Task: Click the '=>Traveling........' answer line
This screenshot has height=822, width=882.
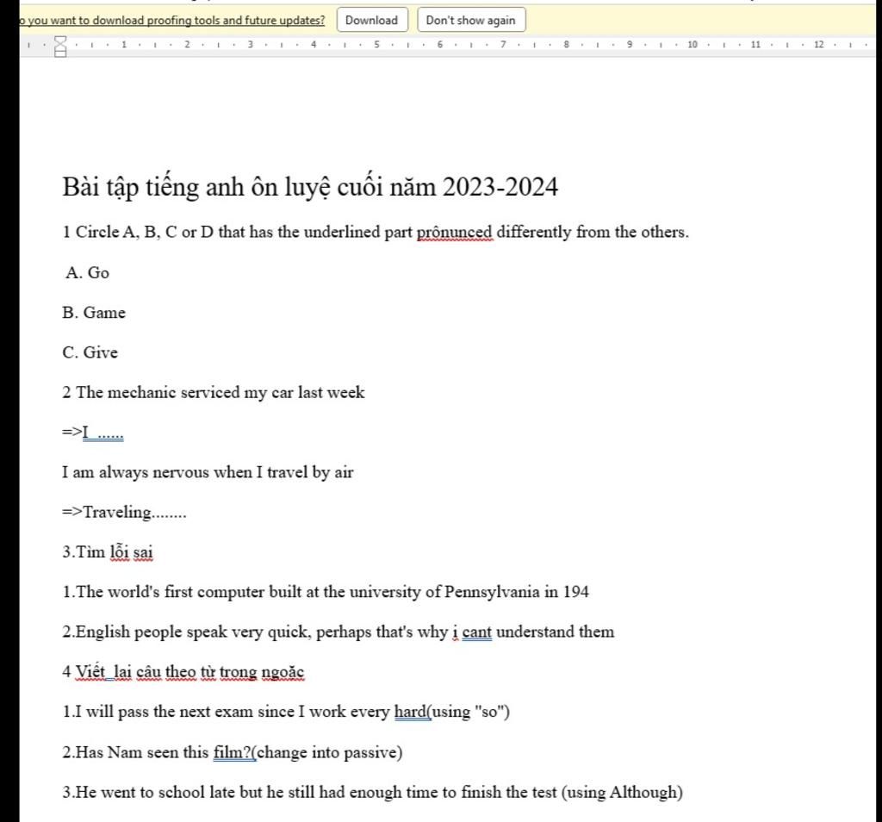Action: [x=124, y=513]
